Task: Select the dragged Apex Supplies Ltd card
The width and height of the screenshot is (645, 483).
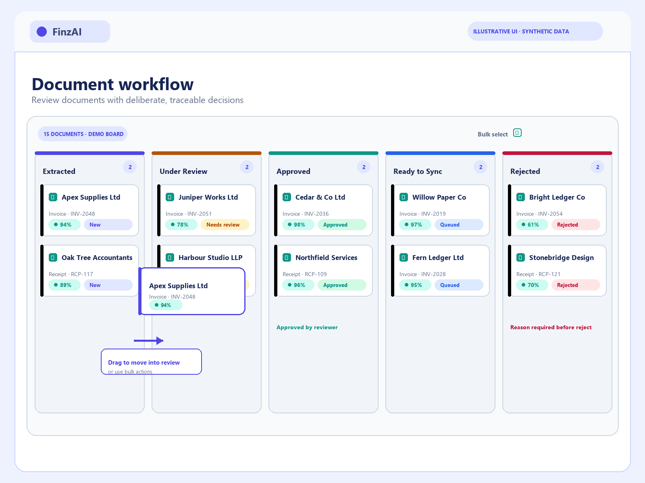Action: pyautogui.click(x=192, y=291)
